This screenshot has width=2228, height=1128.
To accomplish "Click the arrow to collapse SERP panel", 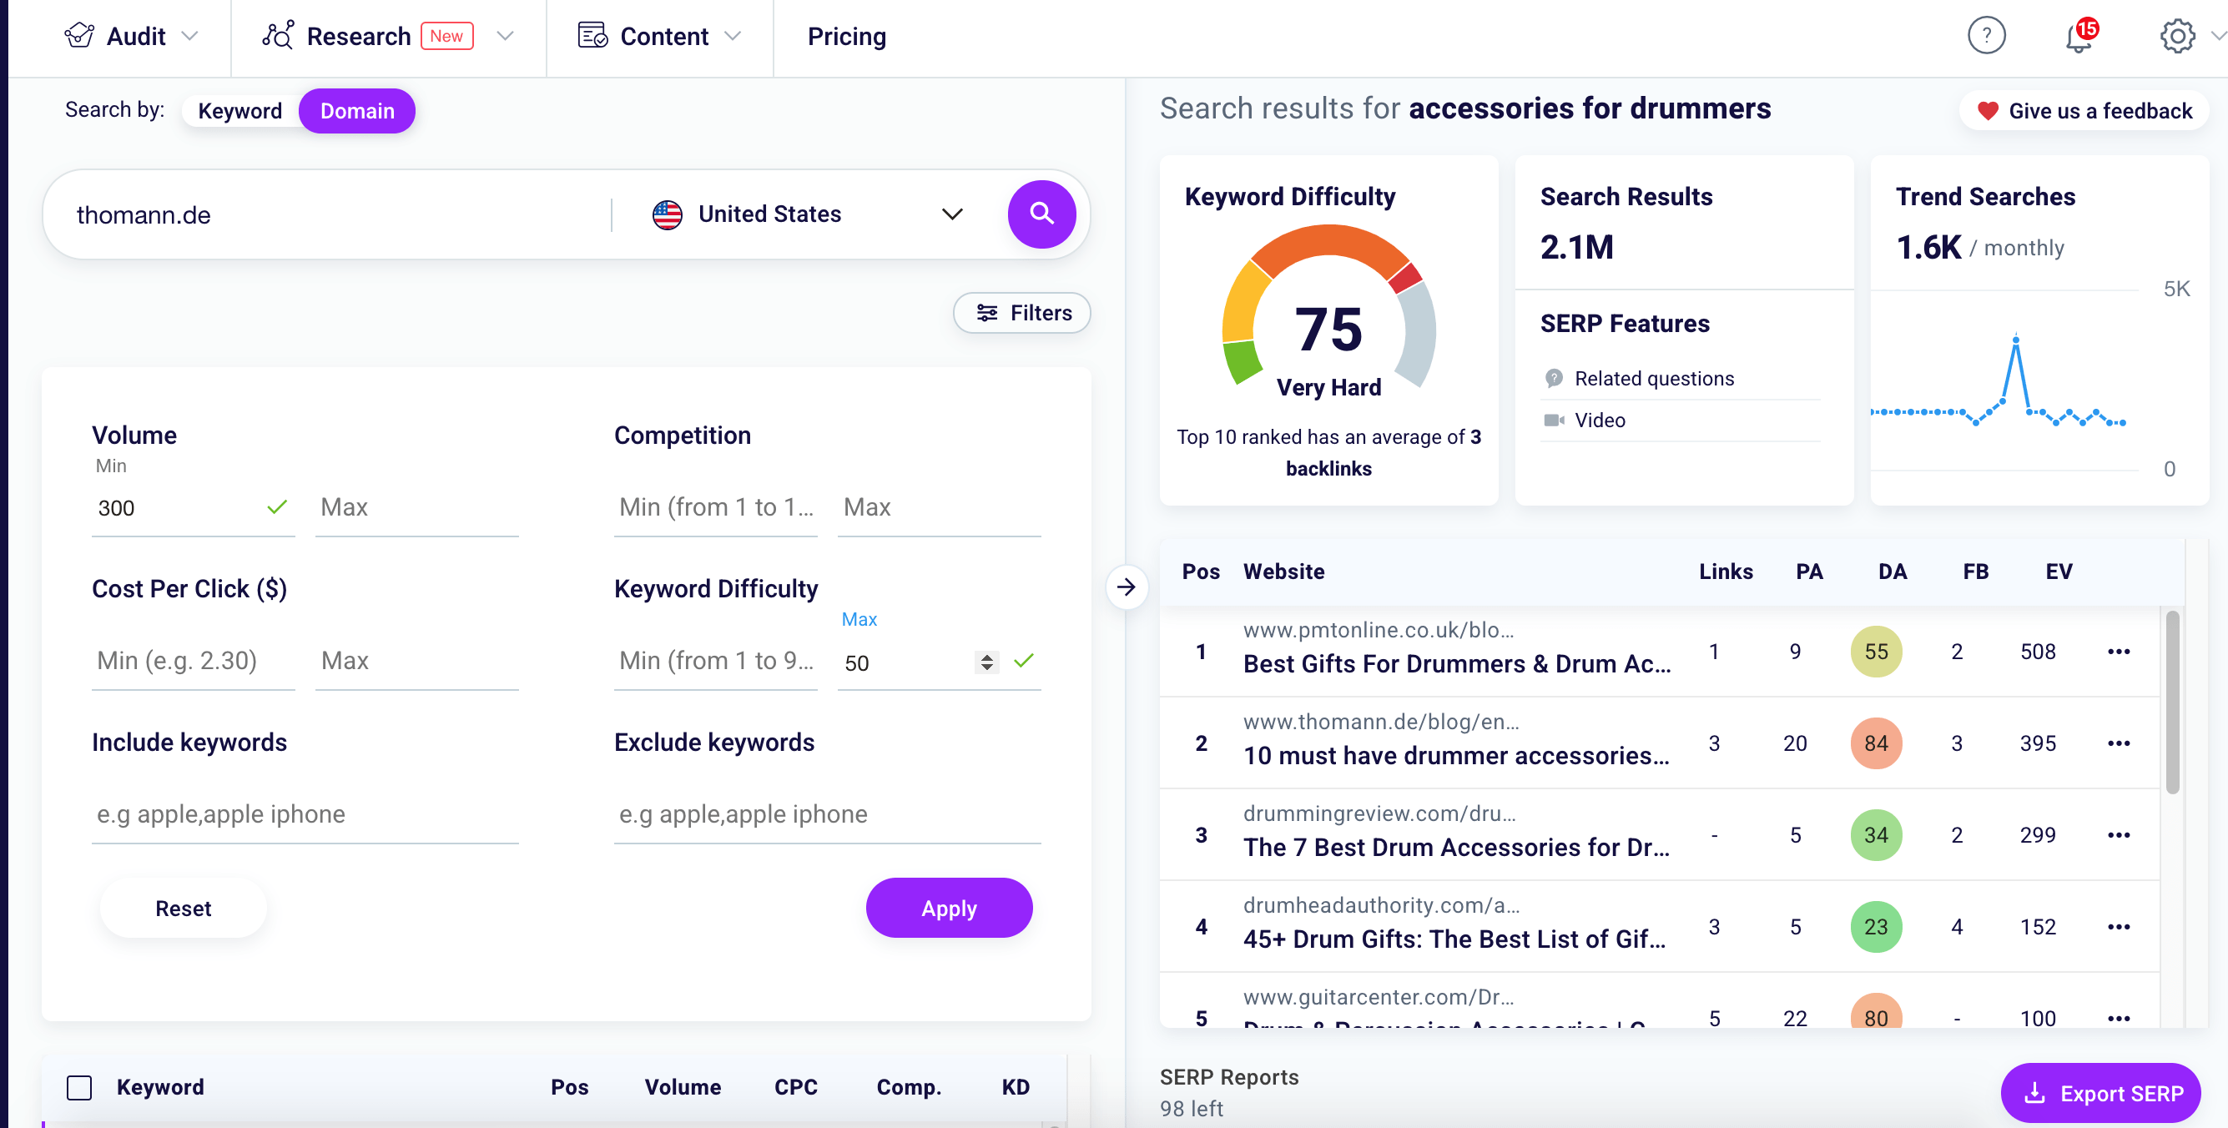I will tap(1127, 587).
